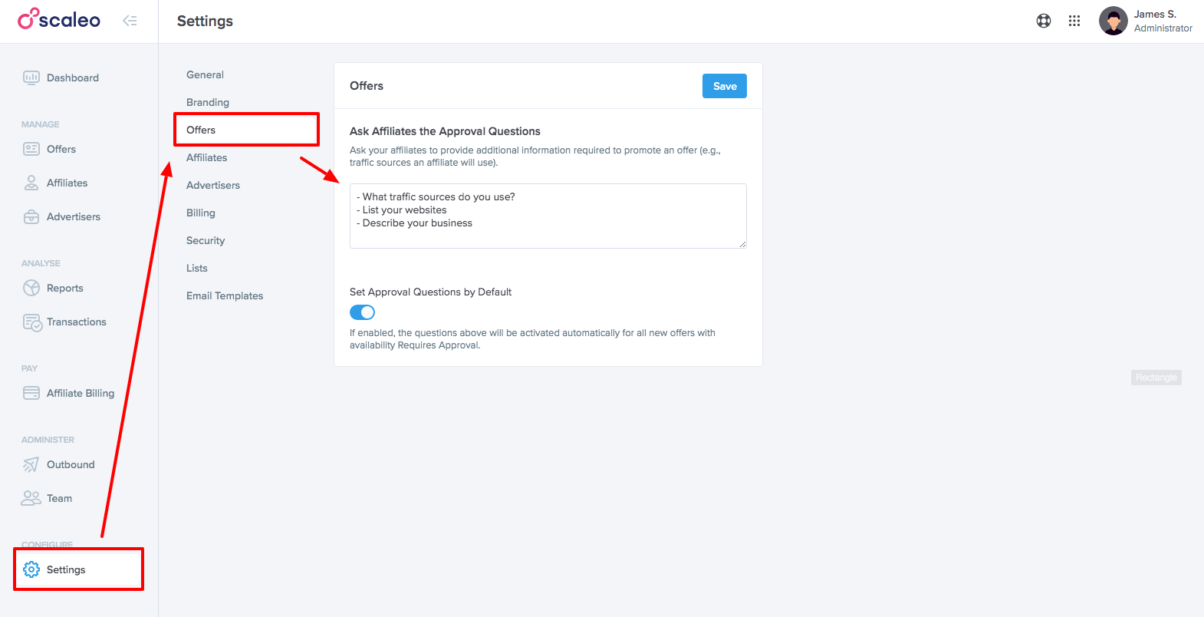
Task: Open the Team people icon
Action: tap(31, 498)
